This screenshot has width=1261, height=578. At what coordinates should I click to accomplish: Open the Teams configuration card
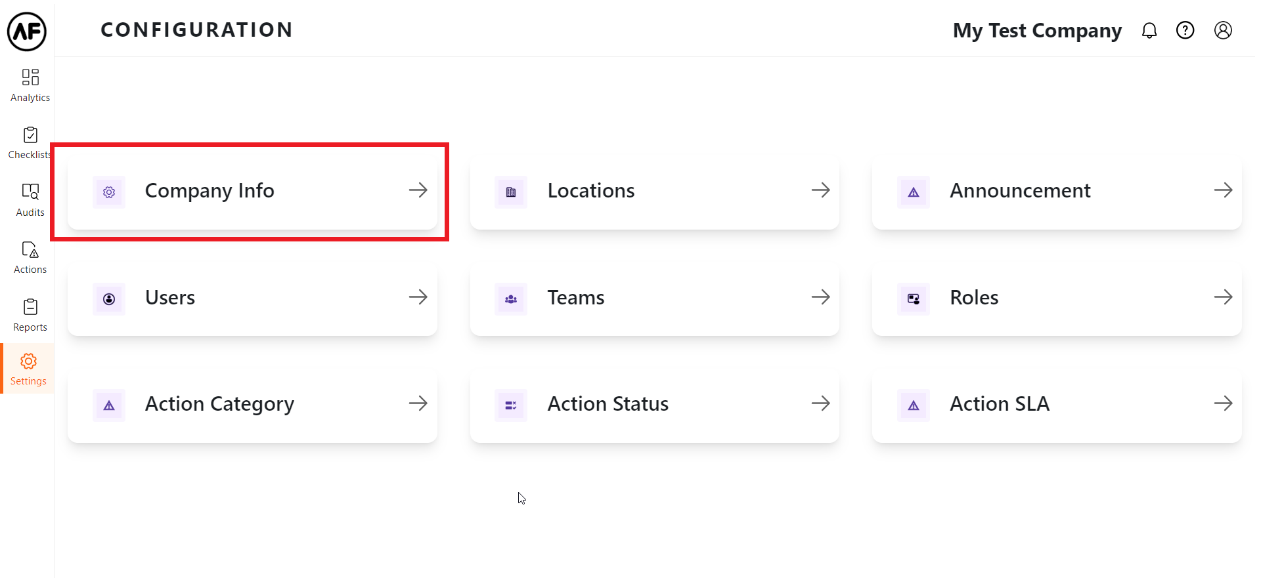pyautogui.click(x=654, y=298)
